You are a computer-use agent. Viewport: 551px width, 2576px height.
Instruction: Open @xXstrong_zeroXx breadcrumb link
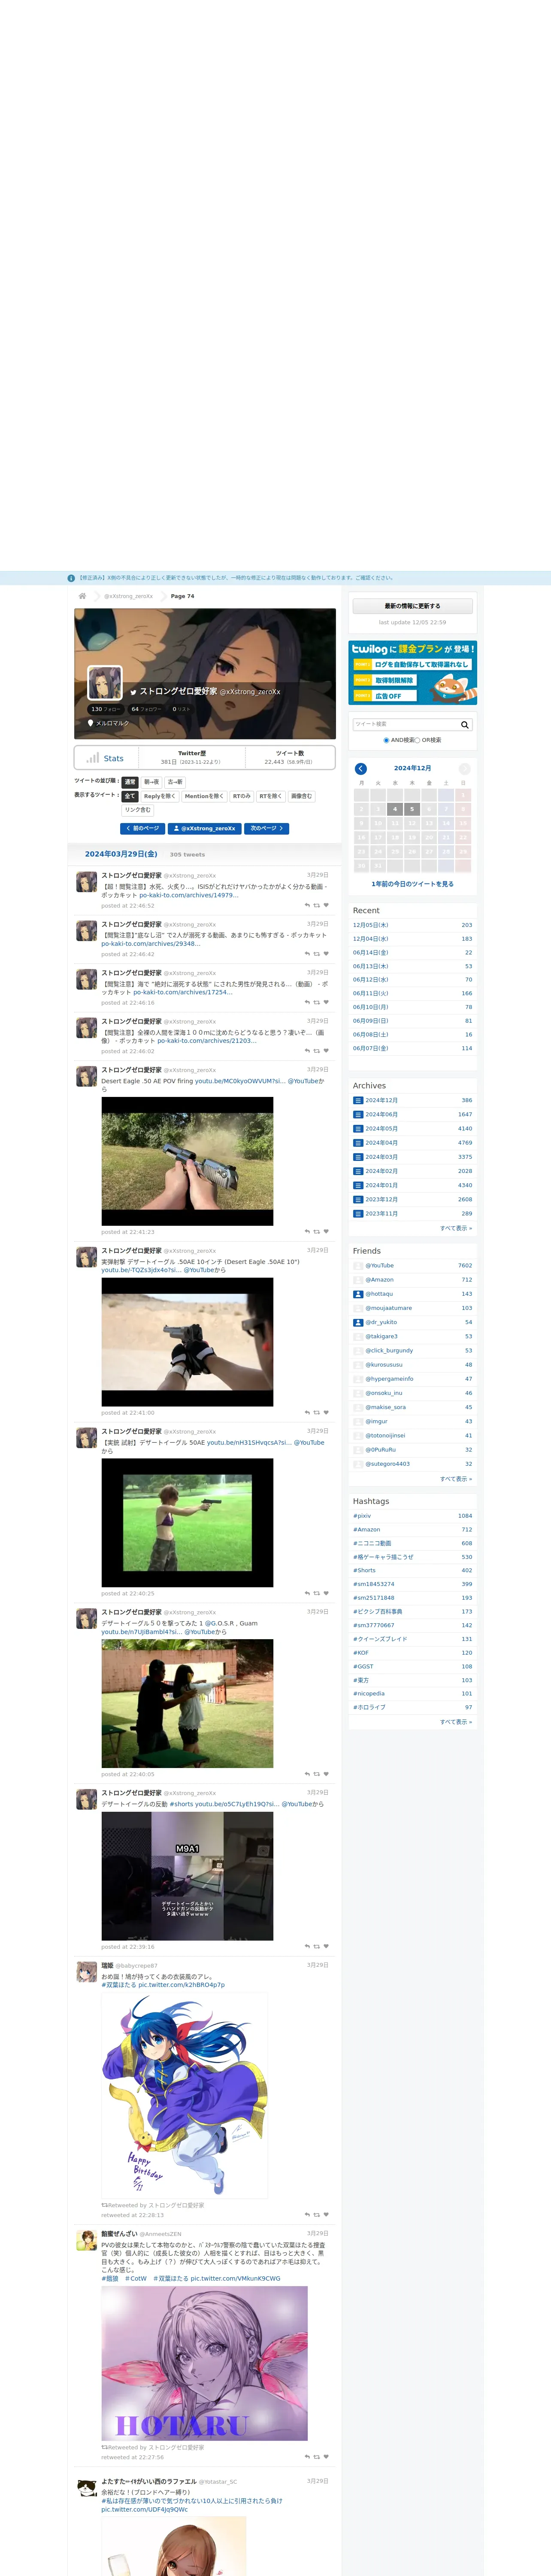(x=129, y=596)
